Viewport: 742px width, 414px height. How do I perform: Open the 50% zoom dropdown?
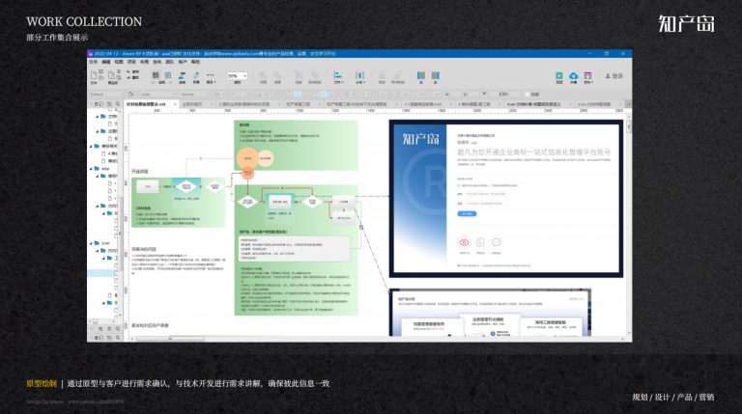[x=237, y=75]
